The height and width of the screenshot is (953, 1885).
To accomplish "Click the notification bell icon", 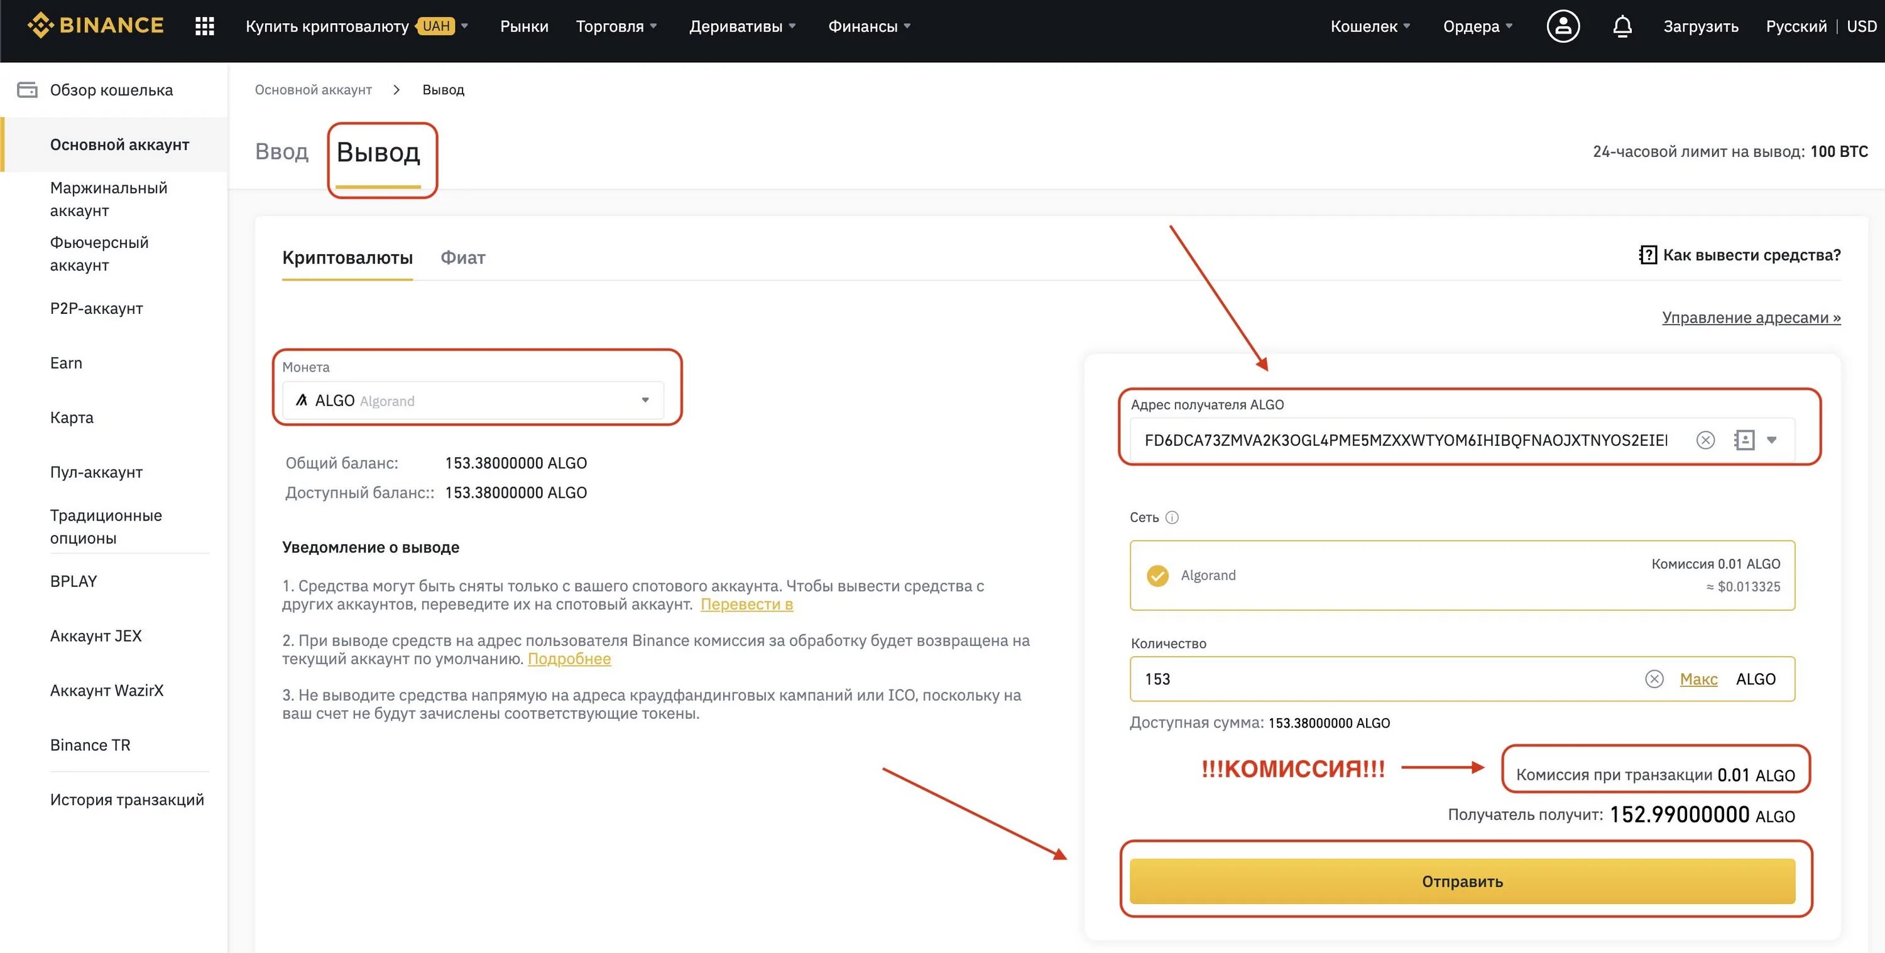I will coord(1621,26).
